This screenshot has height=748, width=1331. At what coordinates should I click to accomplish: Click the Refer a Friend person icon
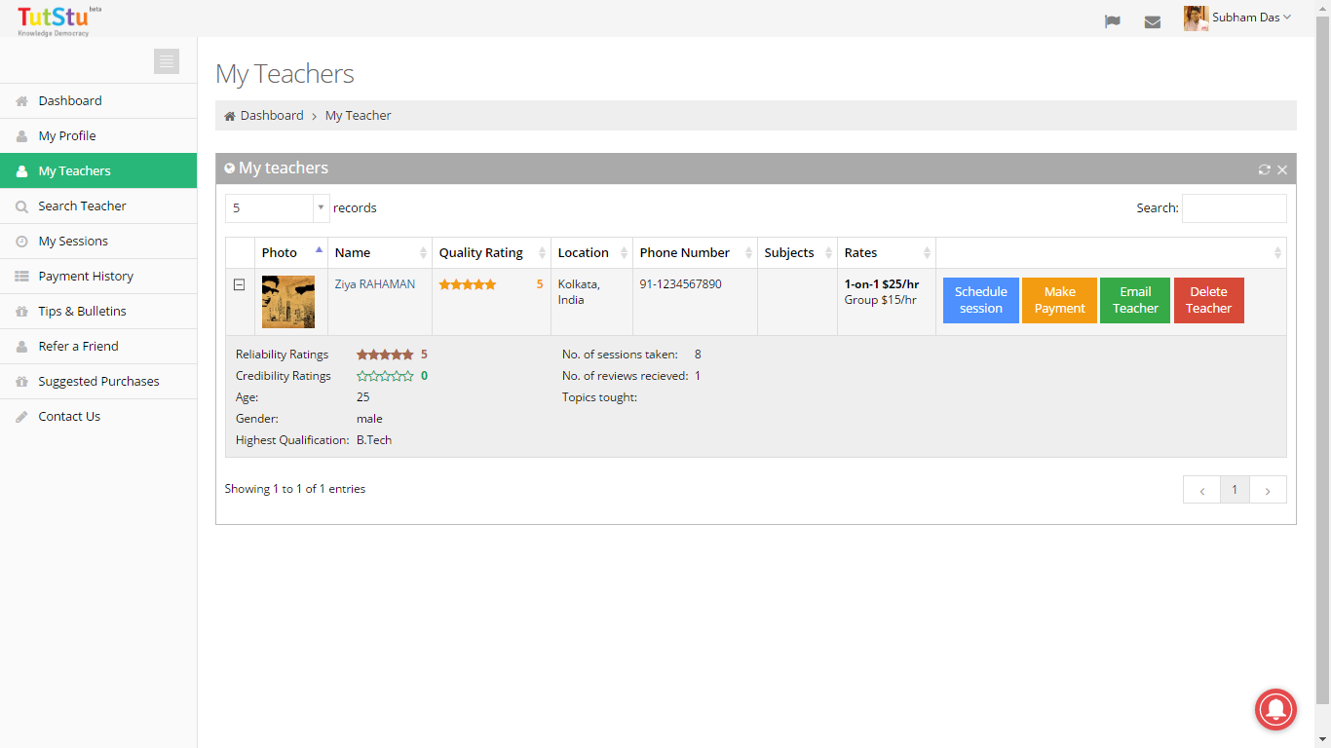(21, 347)
